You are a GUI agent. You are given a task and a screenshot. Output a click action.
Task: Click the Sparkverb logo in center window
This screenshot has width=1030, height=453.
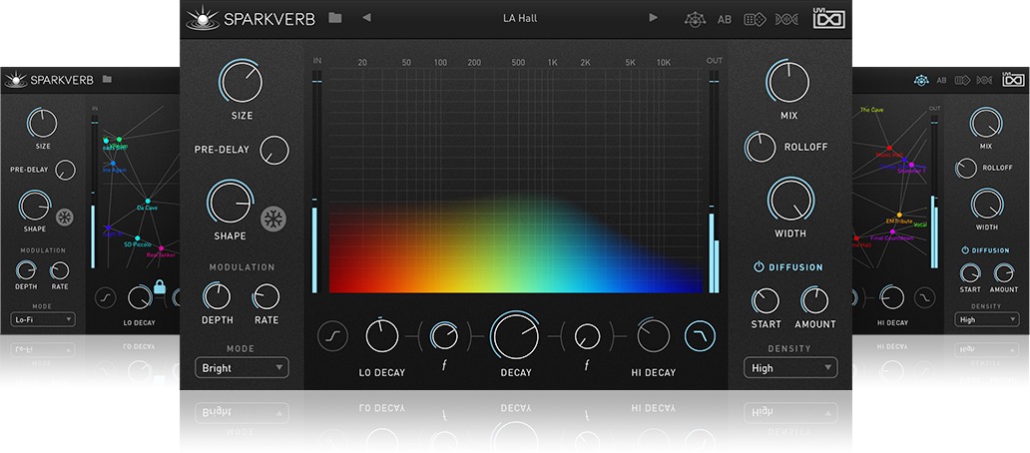coord(251,19)
